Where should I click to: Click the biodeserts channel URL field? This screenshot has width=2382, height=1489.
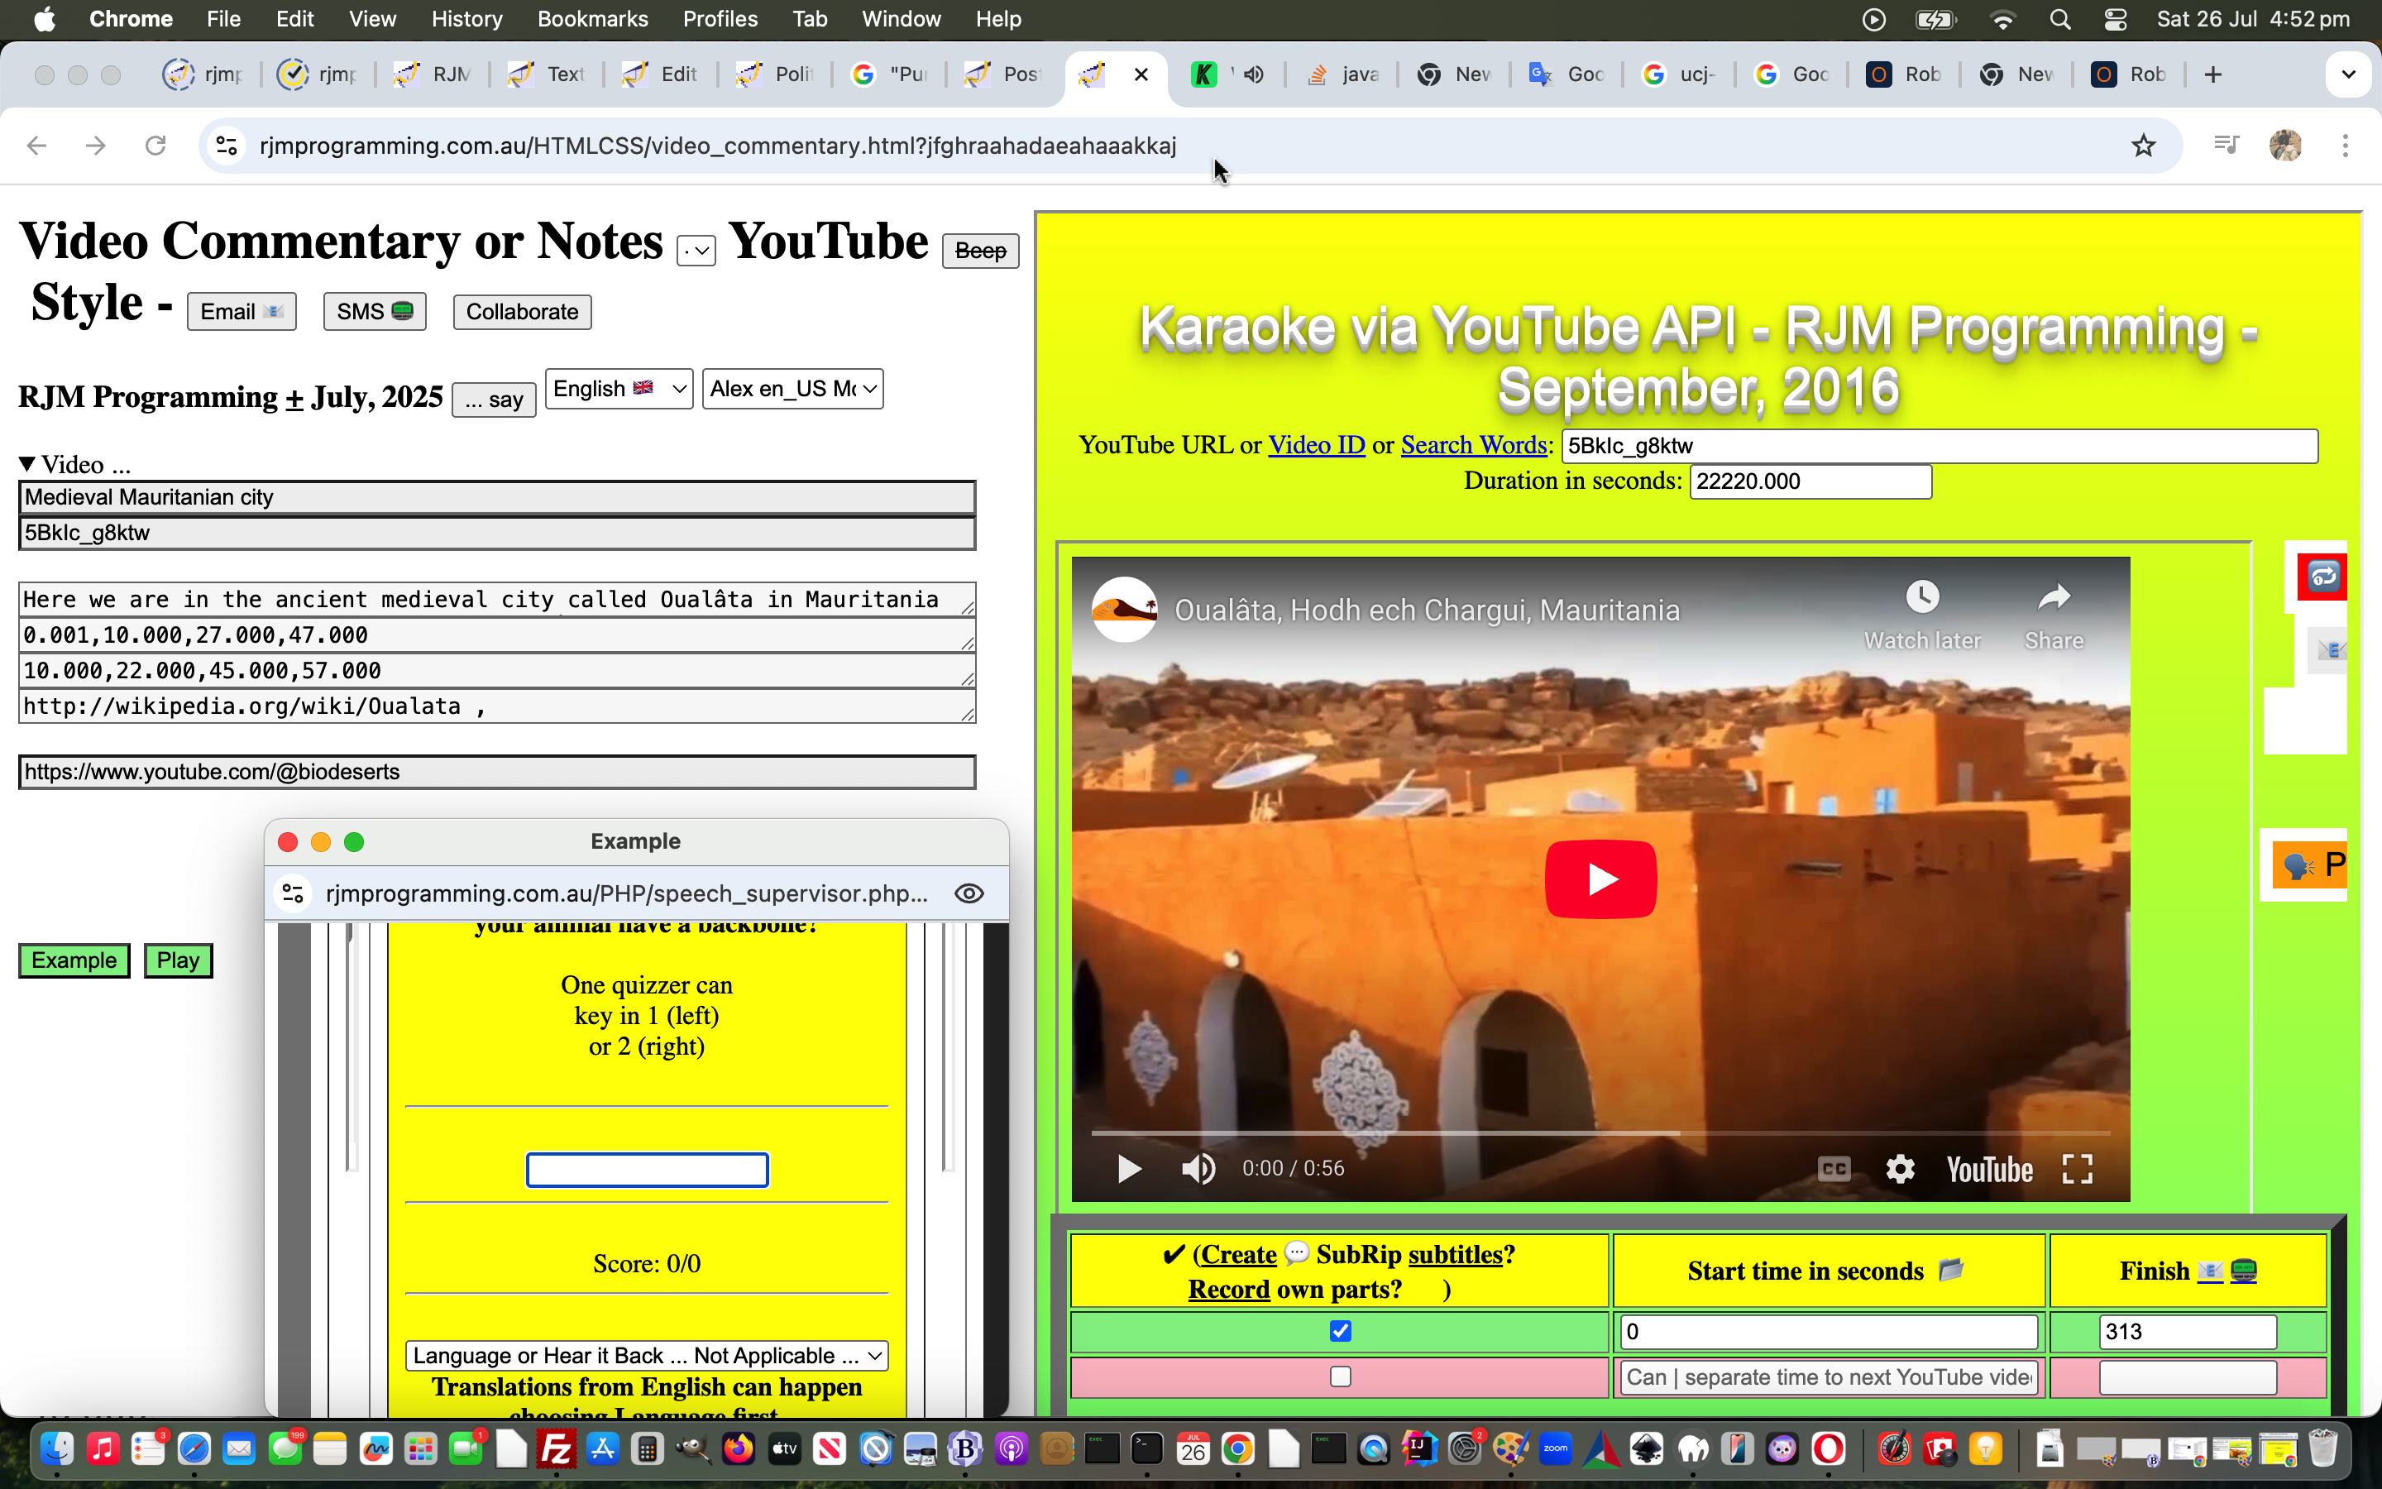coord(497,772)
